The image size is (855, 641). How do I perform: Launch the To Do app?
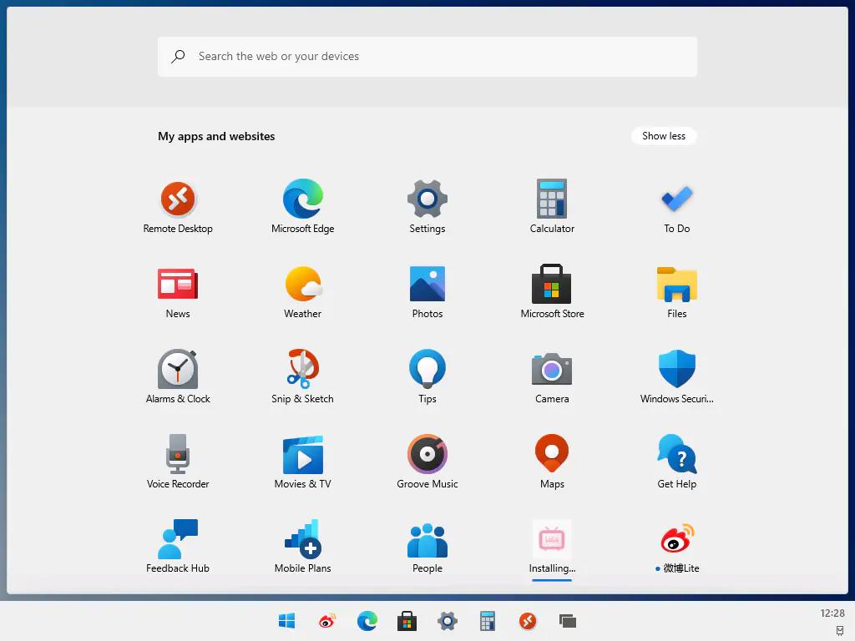[x=676, y=199]
